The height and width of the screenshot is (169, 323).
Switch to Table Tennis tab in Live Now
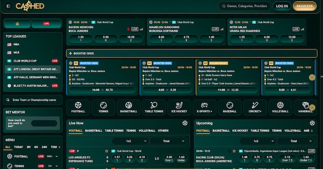coord(114,131)
